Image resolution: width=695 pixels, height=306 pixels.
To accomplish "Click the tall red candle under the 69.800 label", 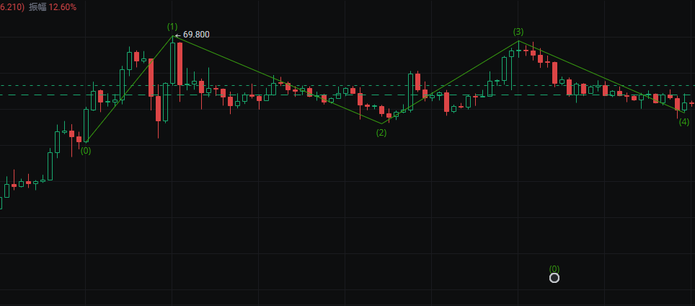I will click(180, 64).
